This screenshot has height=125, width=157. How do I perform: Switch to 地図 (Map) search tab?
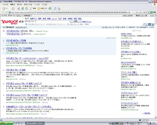click(75, 18)
